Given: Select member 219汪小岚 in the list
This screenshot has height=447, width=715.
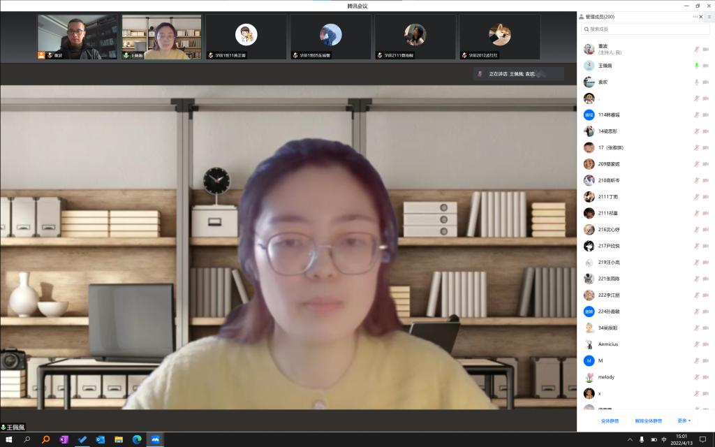Looking at the screenshot, I should [x=609, y=263].
